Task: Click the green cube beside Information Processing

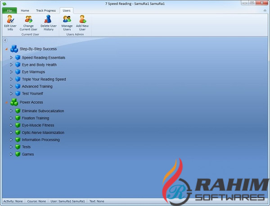Action: 18,140
